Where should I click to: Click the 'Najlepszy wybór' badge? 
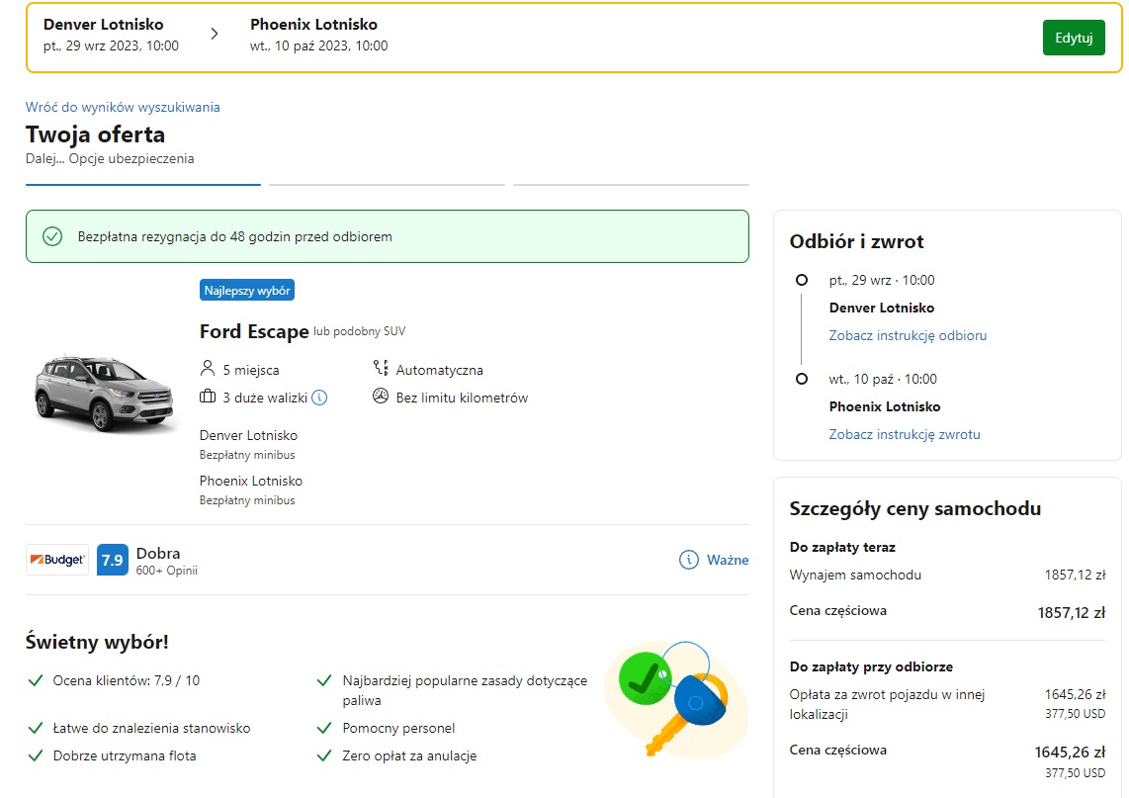pyautogui.click(x=247, y=291)
